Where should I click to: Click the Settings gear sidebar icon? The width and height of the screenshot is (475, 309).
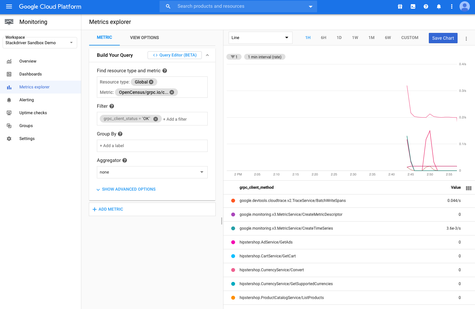click(9, 139)
